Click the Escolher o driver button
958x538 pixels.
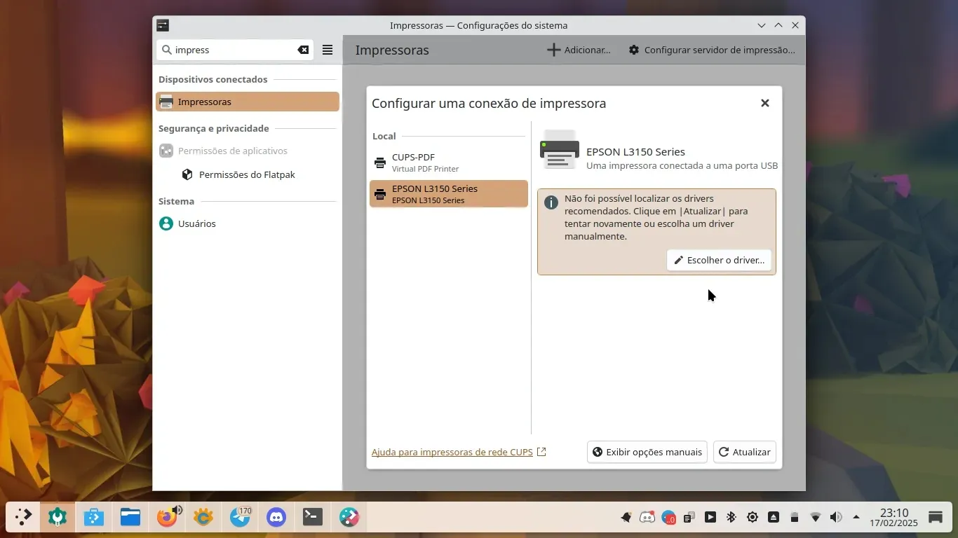(719, 260)
